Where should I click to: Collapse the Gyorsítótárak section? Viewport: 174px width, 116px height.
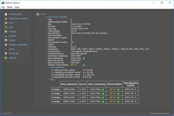[x=49, y=68]
